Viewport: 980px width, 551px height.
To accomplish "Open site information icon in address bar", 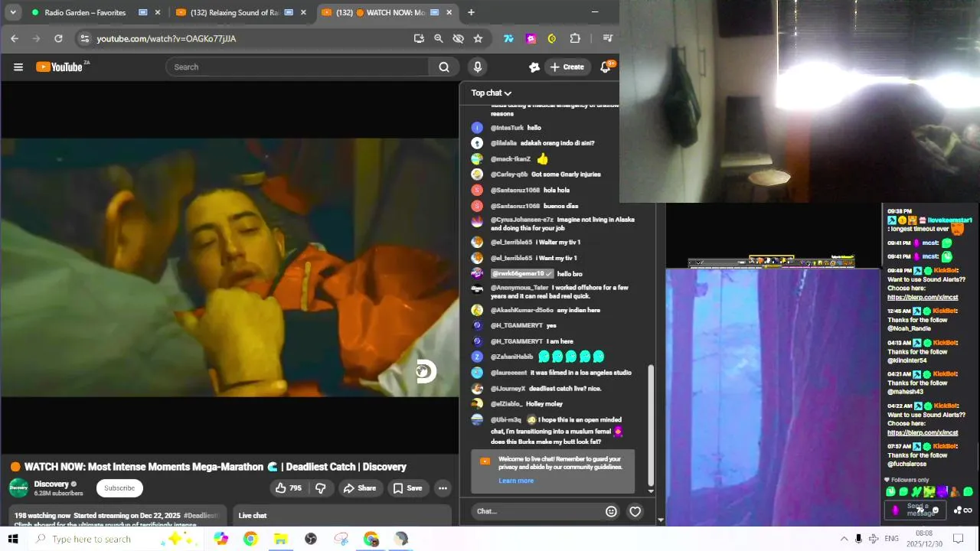I will (85, 38).
